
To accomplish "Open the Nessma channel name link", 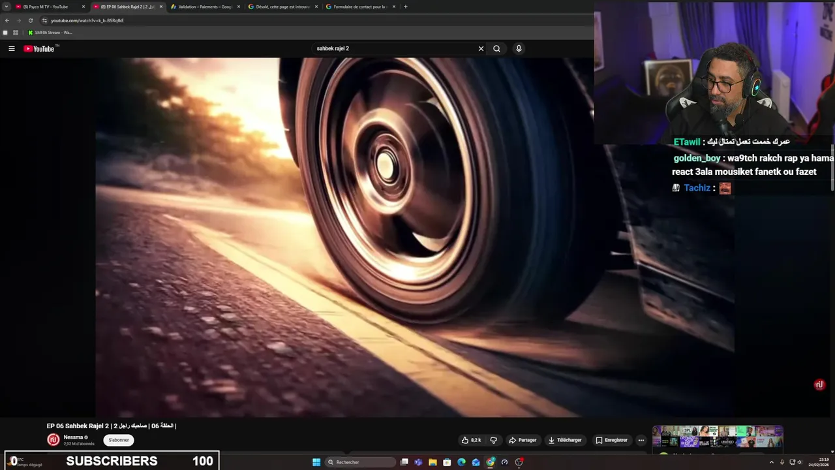I will 73,437.
